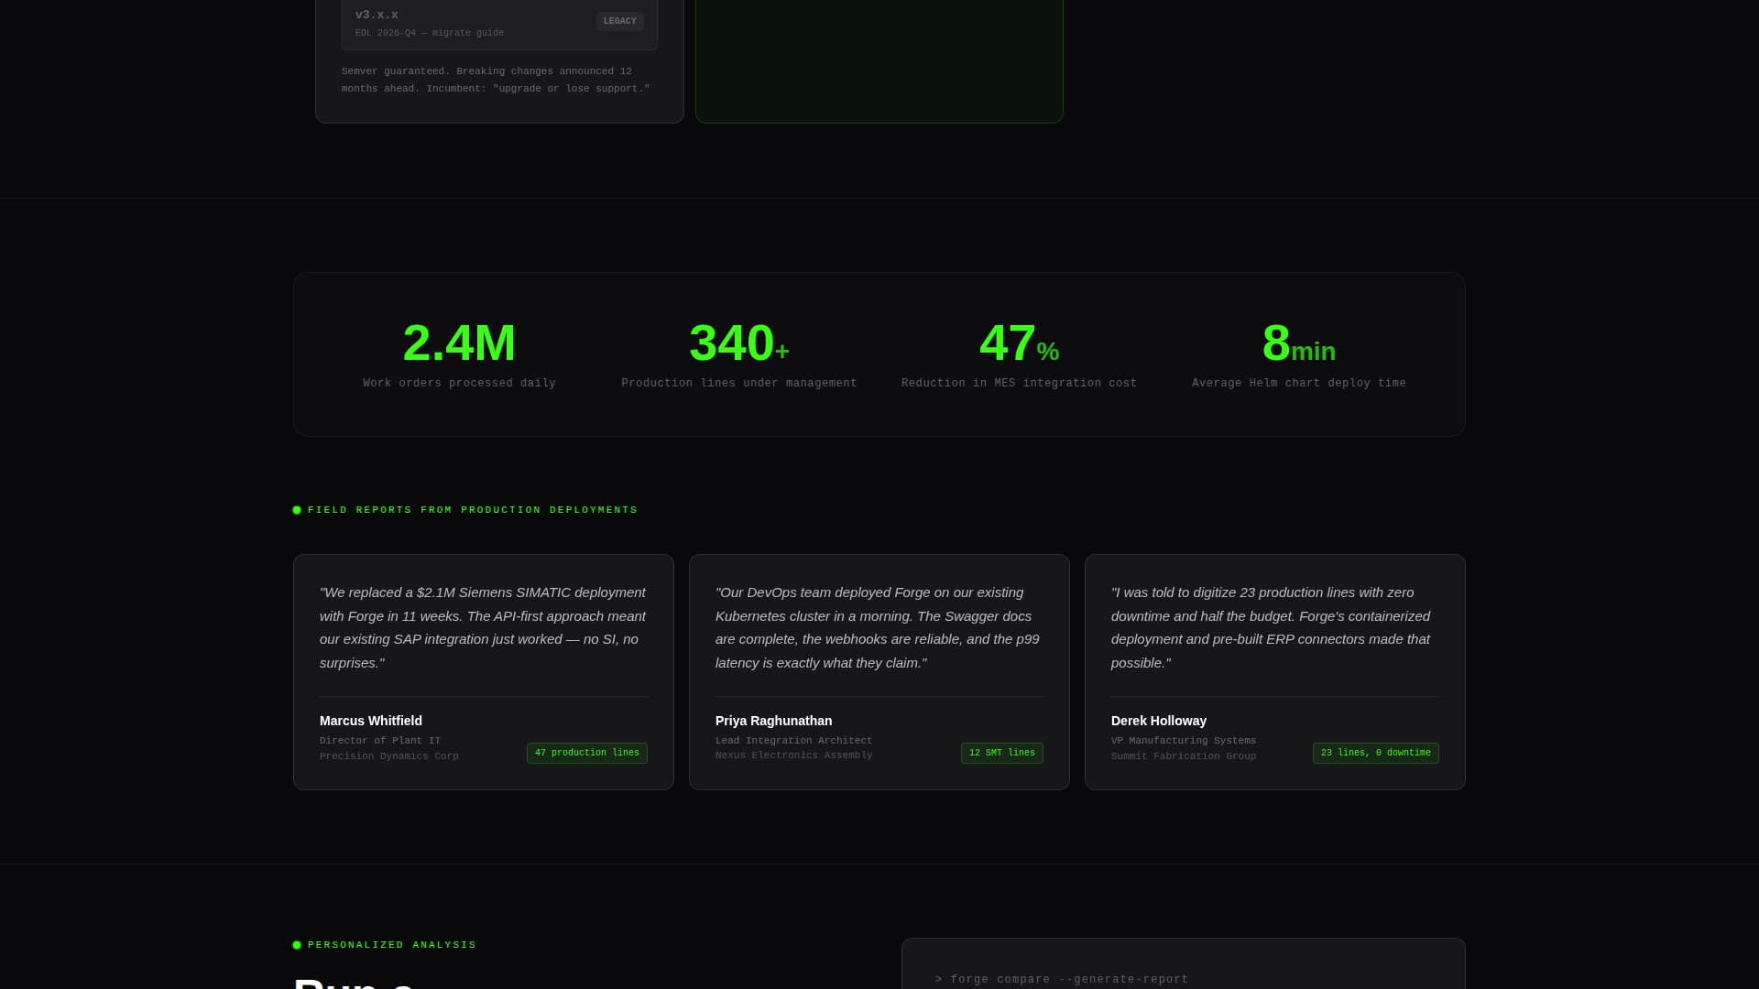
Task: Click the 8min statistic
Action: (x=1299, y=343)
